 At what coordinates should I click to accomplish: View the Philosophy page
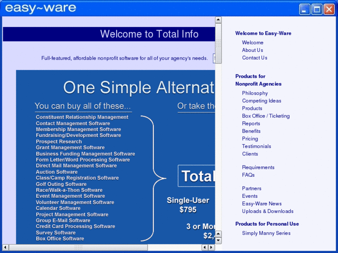point(255,93)
